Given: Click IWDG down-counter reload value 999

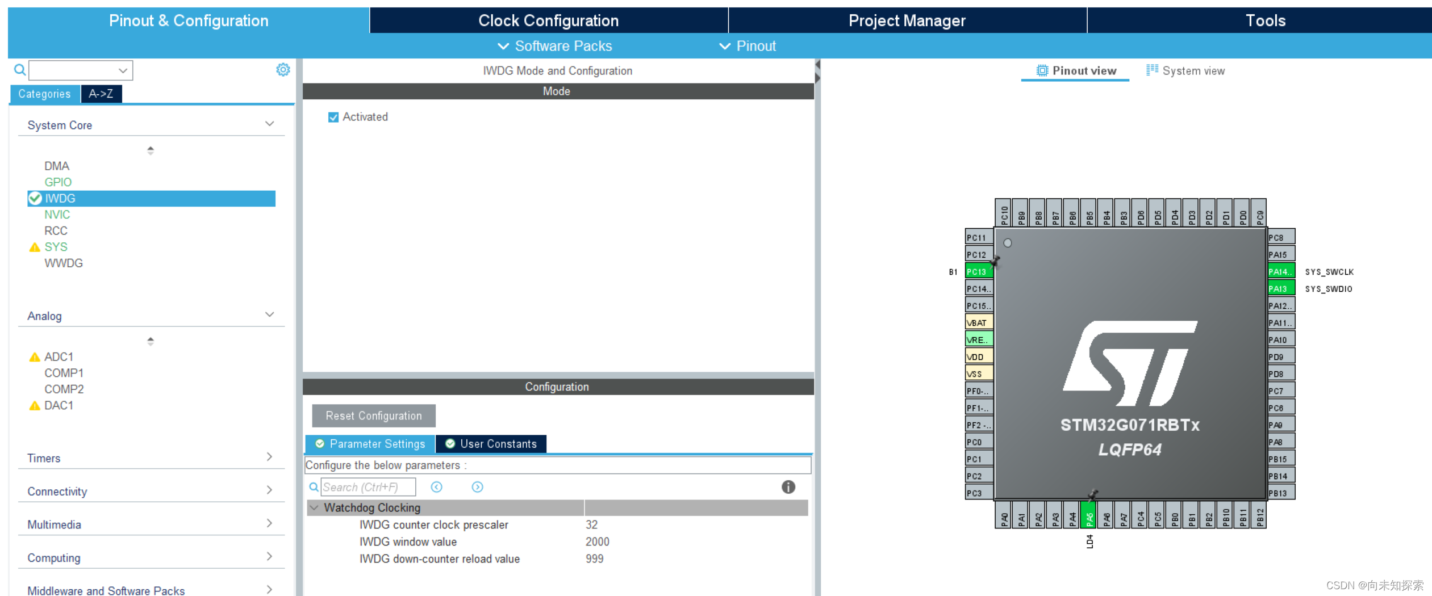Looking at the screenshot, I should tap(595, 559).
